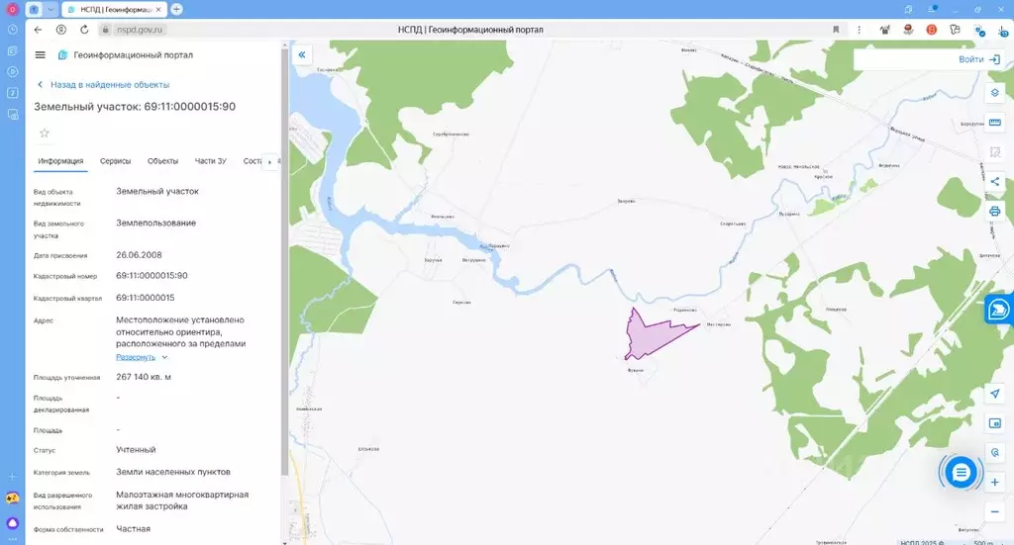Open a new browser tab
The image size is (1014, 545).
tap(176, 9)
